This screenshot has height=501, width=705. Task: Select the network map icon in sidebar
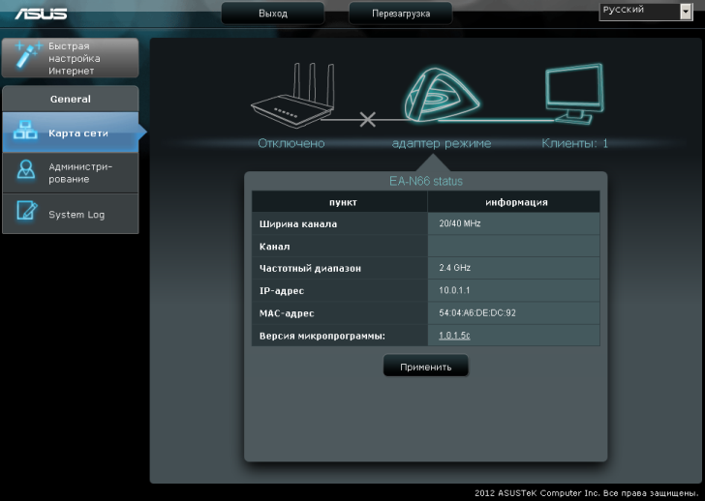point(24,133)
